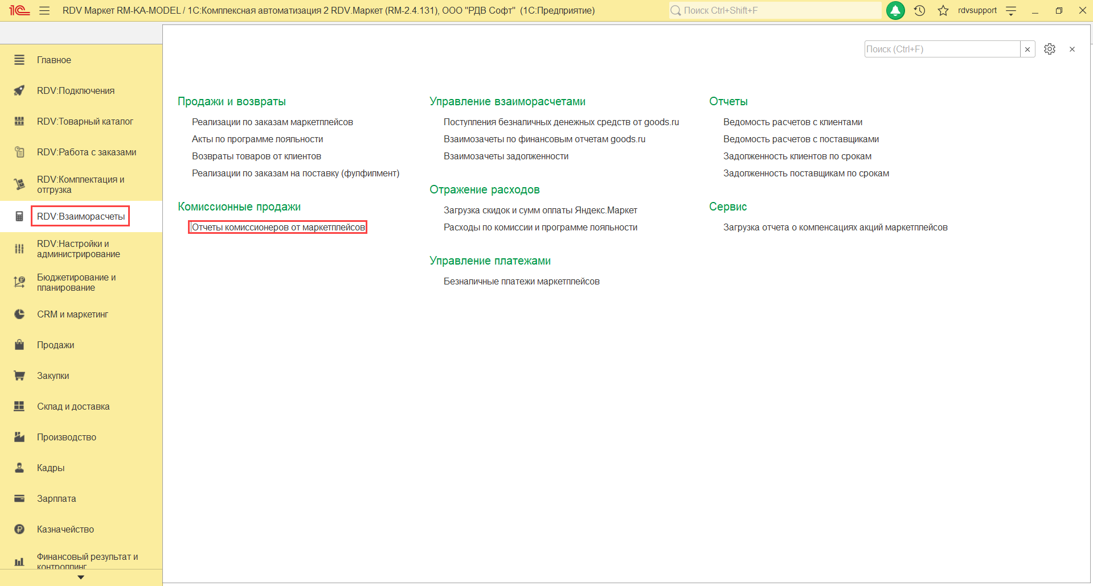Open the RDV:Подключения section

76,90
